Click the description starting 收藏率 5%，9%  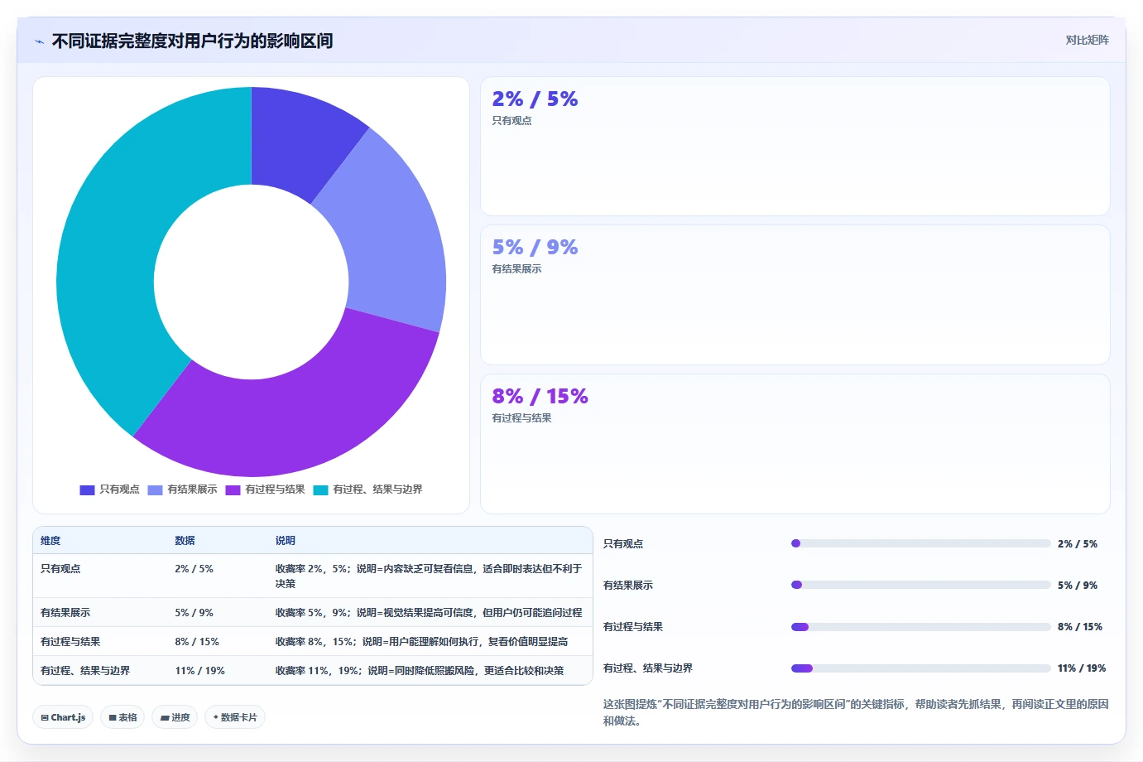tap(429, 613)
